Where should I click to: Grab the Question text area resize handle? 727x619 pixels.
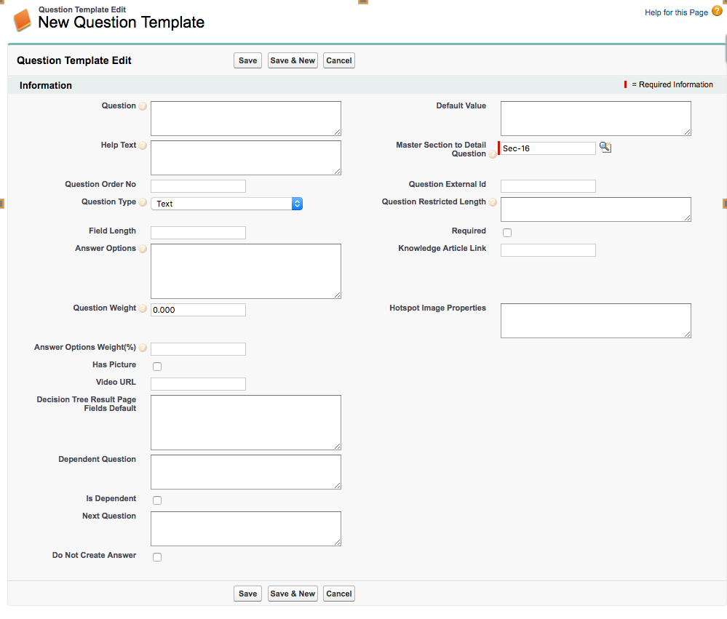(338, 132)
